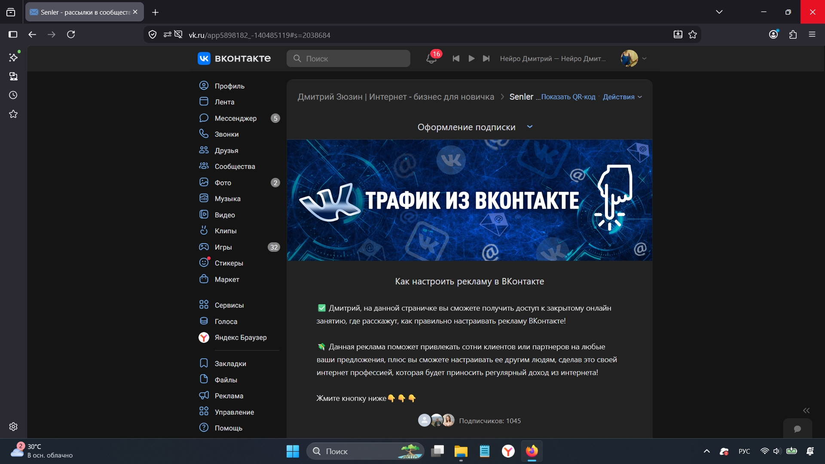Open weather widget 30°C
This screenshot has height=464, width=825.
(x=42, y=451)
